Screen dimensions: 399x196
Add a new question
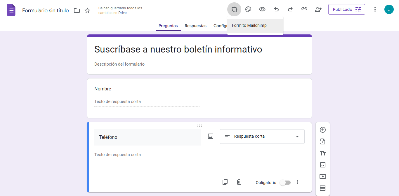coord(323,130)
